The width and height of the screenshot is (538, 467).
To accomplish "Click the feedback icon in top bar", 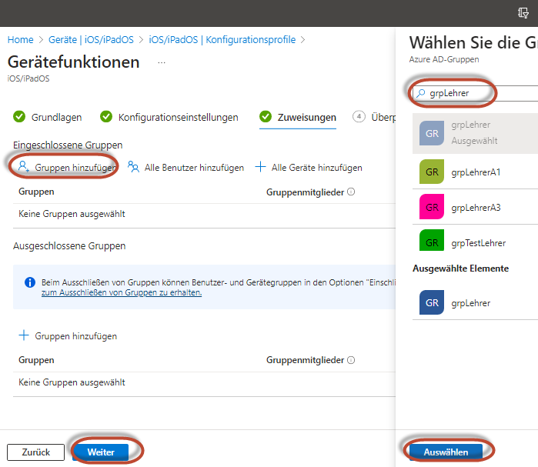I will tap(523, 13).
